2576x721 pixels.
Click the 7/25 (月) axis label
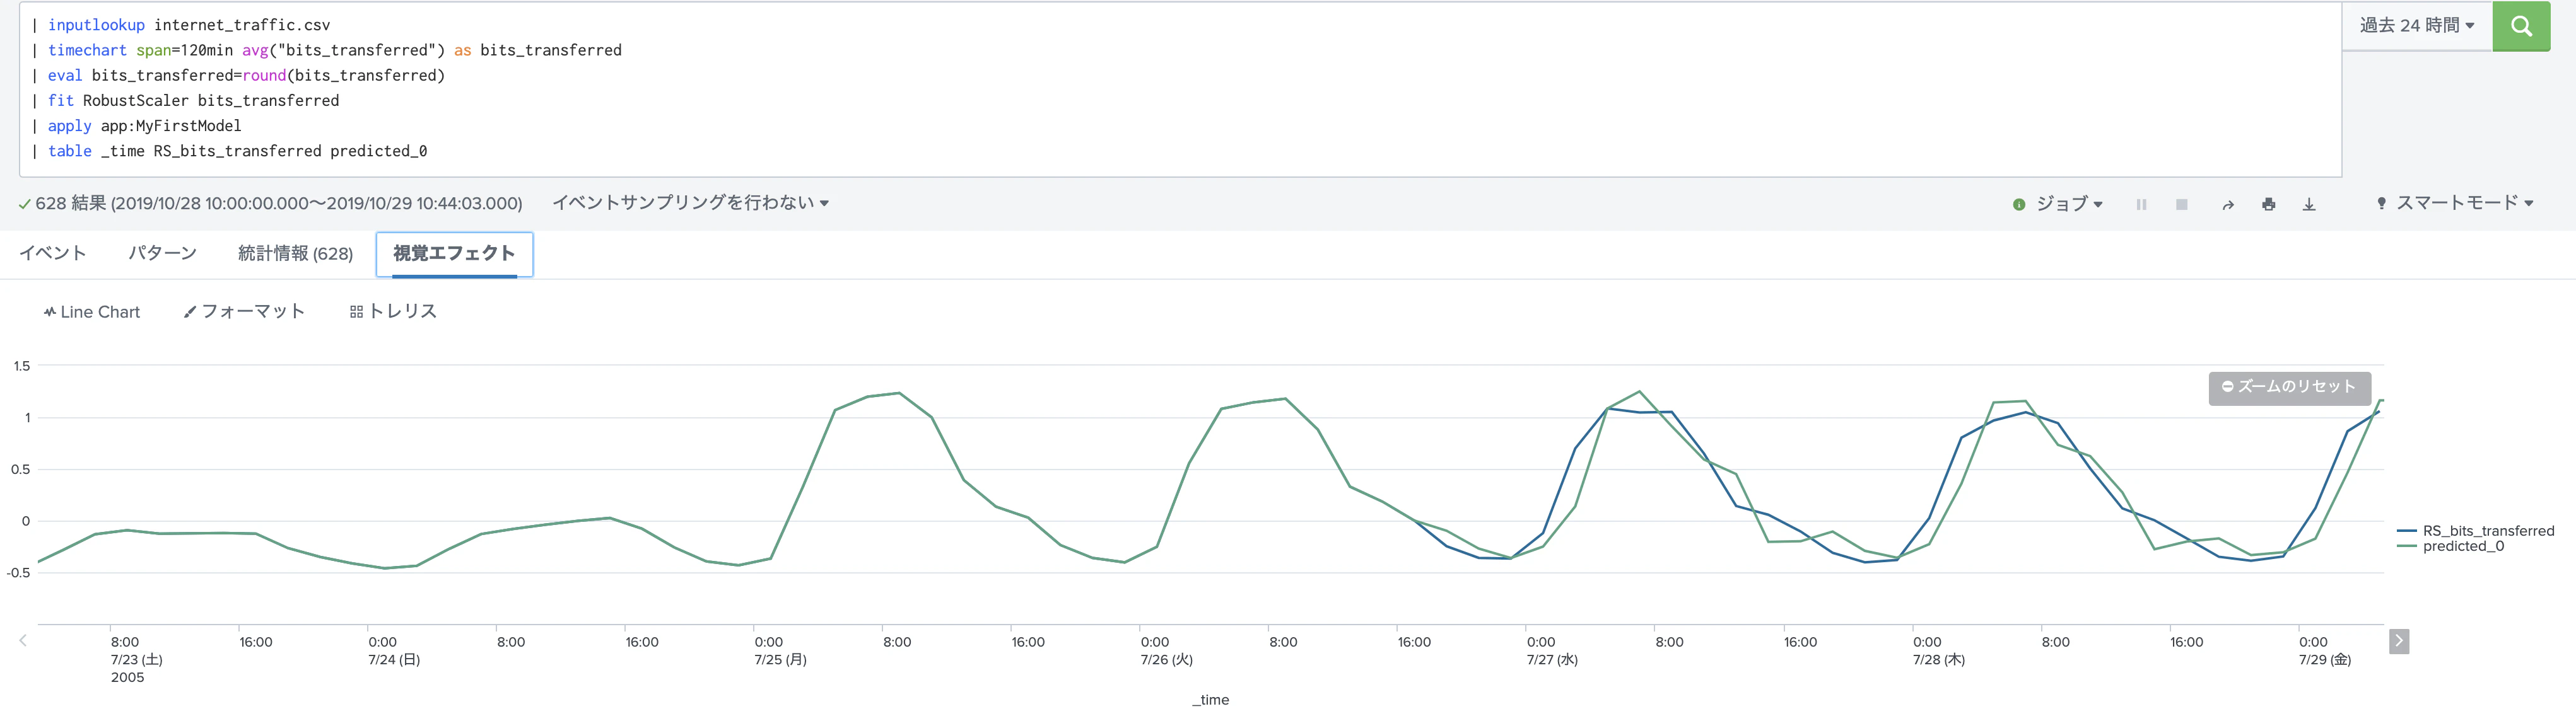point(780,660)
